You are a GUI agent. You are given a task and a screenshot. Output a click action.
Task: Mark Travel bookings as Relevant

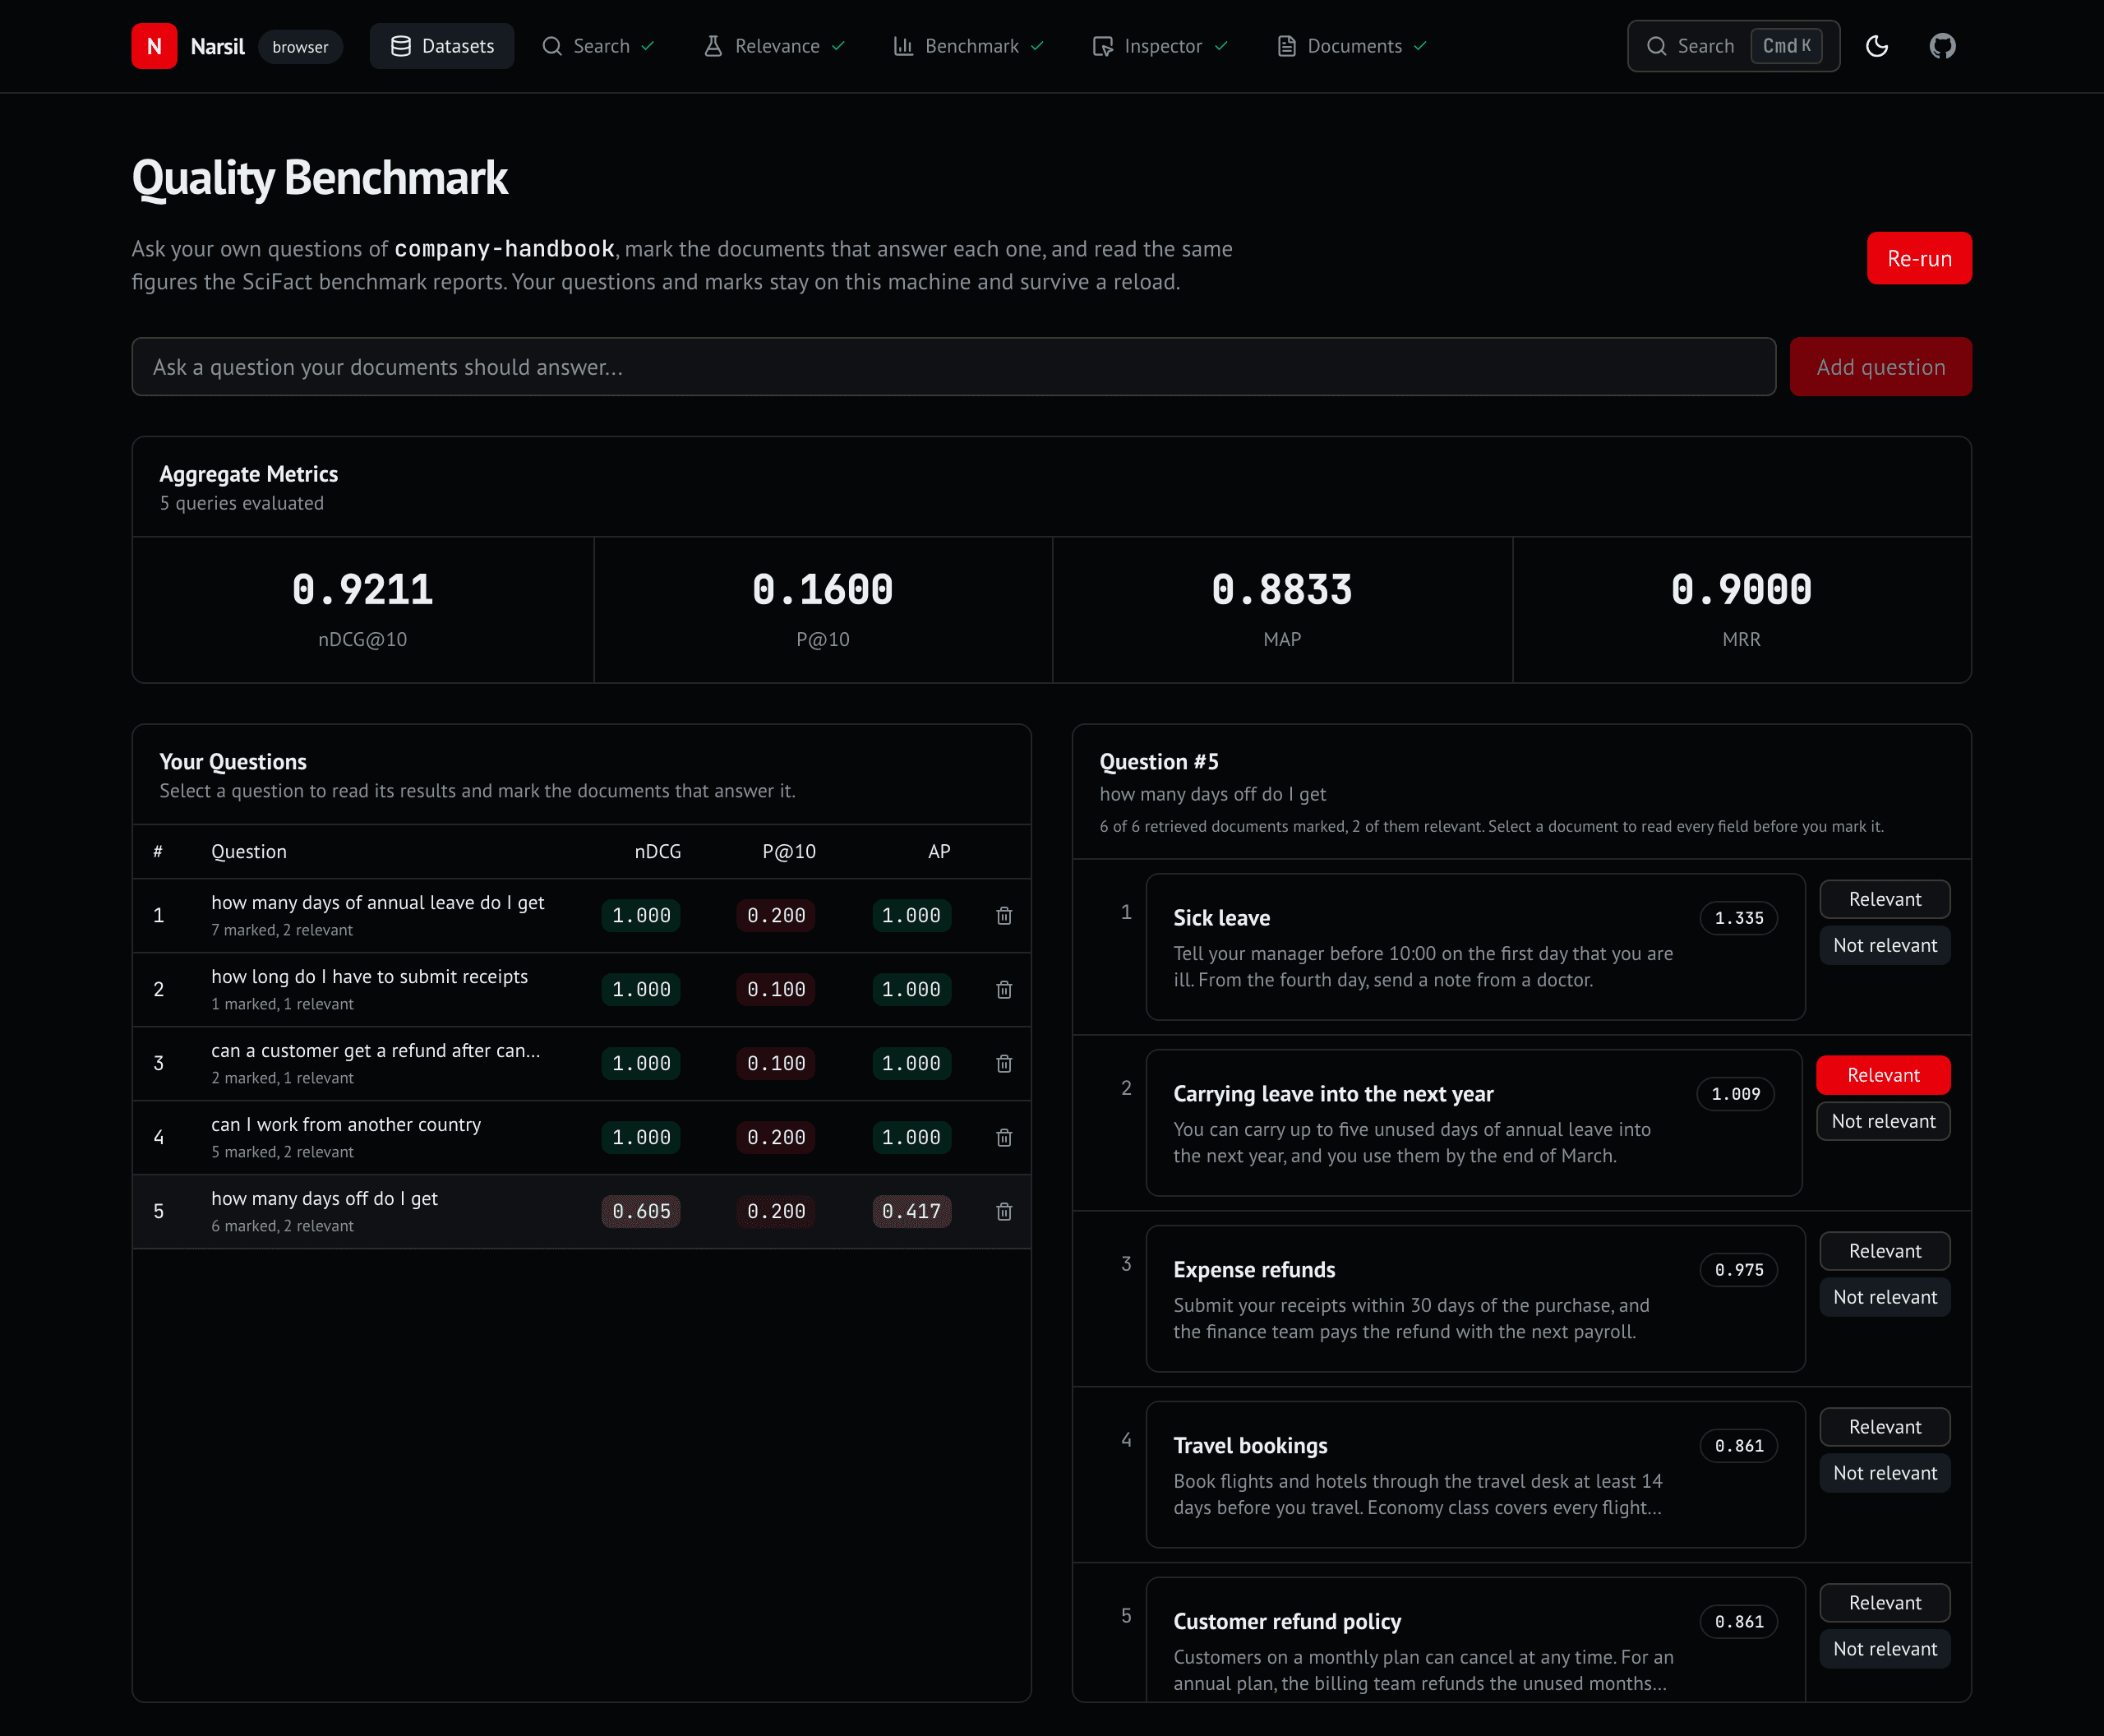tap(1884, 1427)
